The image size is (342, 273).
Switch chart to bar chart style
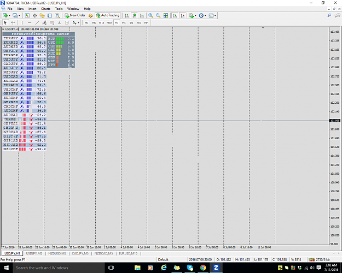pos(127,15)
